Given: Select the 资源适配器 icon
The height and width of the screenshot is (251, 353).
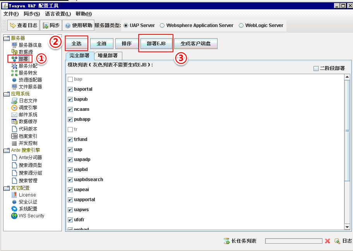Looking at the screenshot, I should pyautogui.click(x=14, y=80).
